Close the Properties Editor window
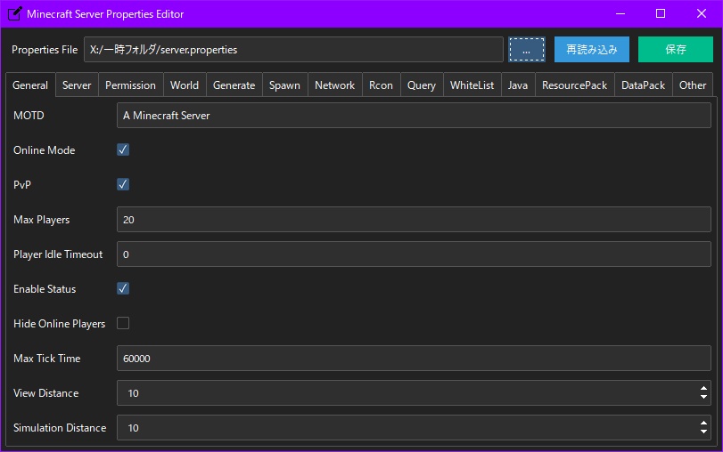 [702, 14]
